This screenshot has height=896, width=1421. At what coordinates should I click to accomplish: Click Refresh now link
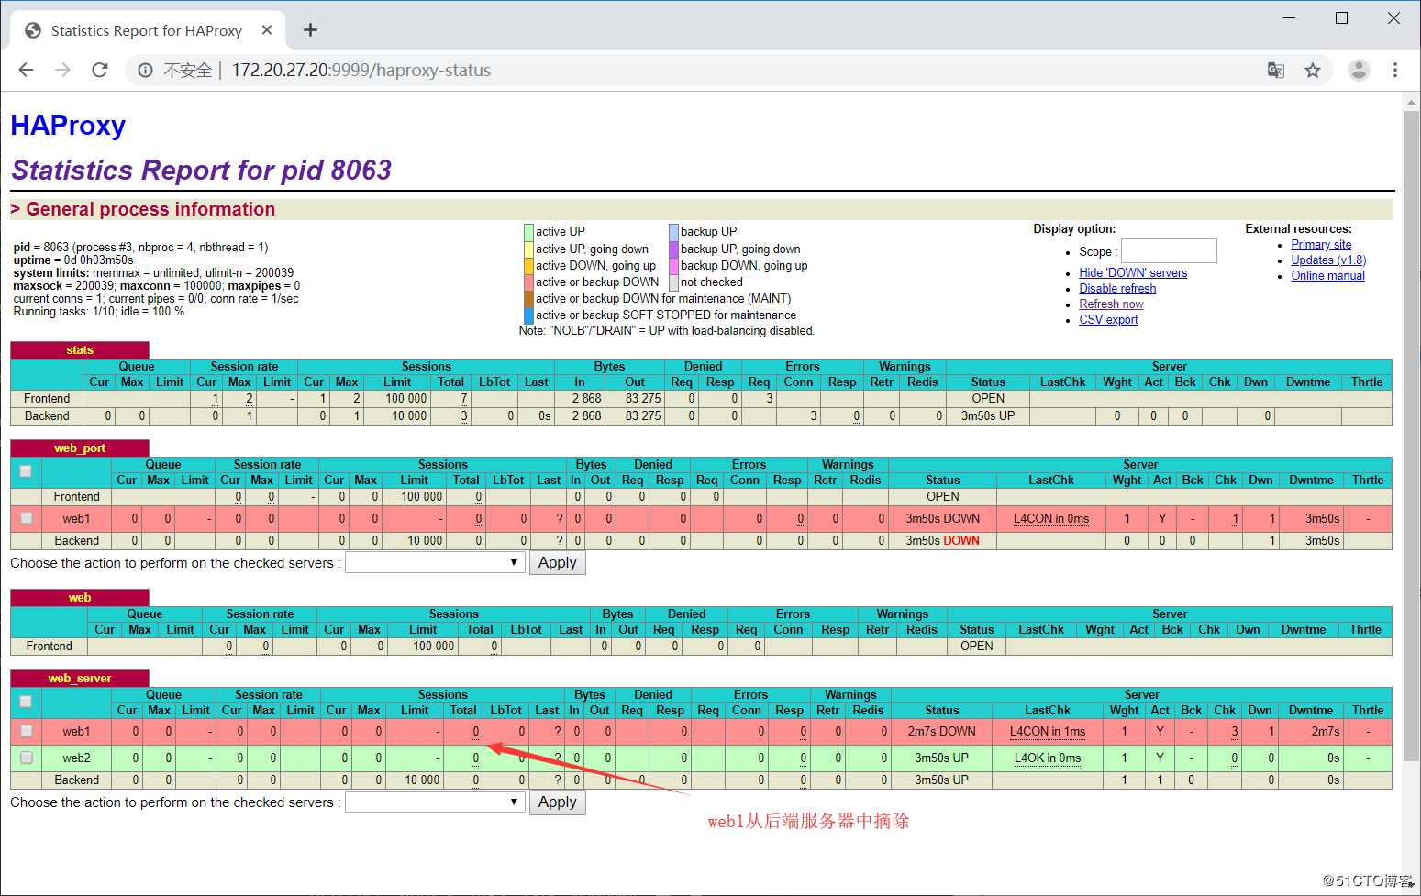(1111, 304)
